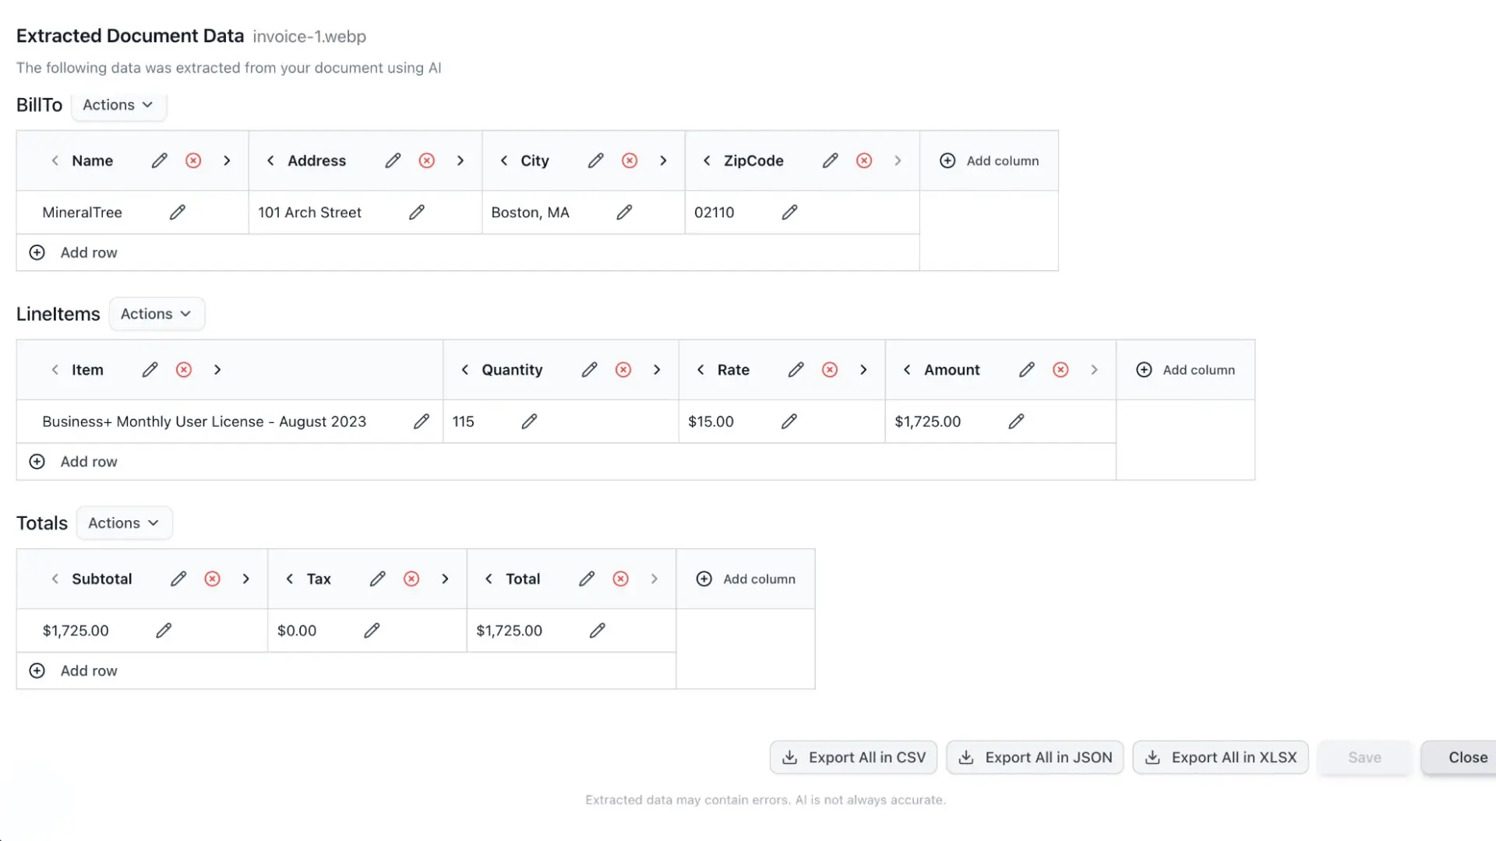
Task: Add a row to the Totals table
Action: [73, 670]
